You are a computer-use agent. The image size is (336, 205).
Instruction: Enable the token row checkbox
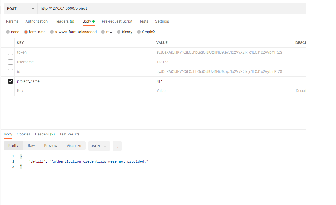coord(10,52)
